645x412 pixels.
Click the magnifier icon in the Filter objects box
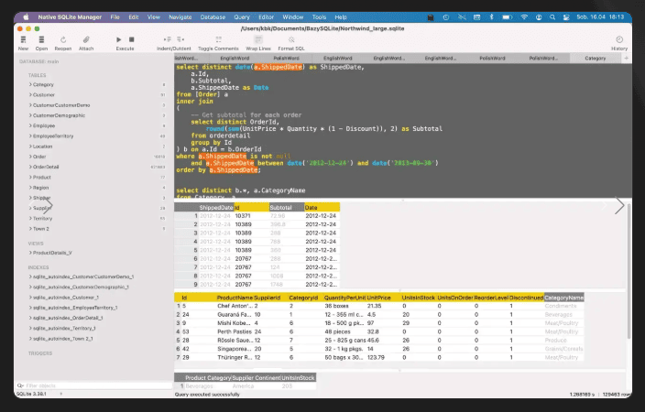pyautogui.click(x=20, y=385)
